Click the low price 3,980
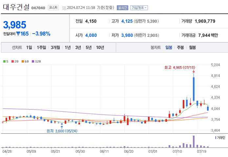Image resolution: width=228 pixels, height=157 pixels. tap(127, 35)
